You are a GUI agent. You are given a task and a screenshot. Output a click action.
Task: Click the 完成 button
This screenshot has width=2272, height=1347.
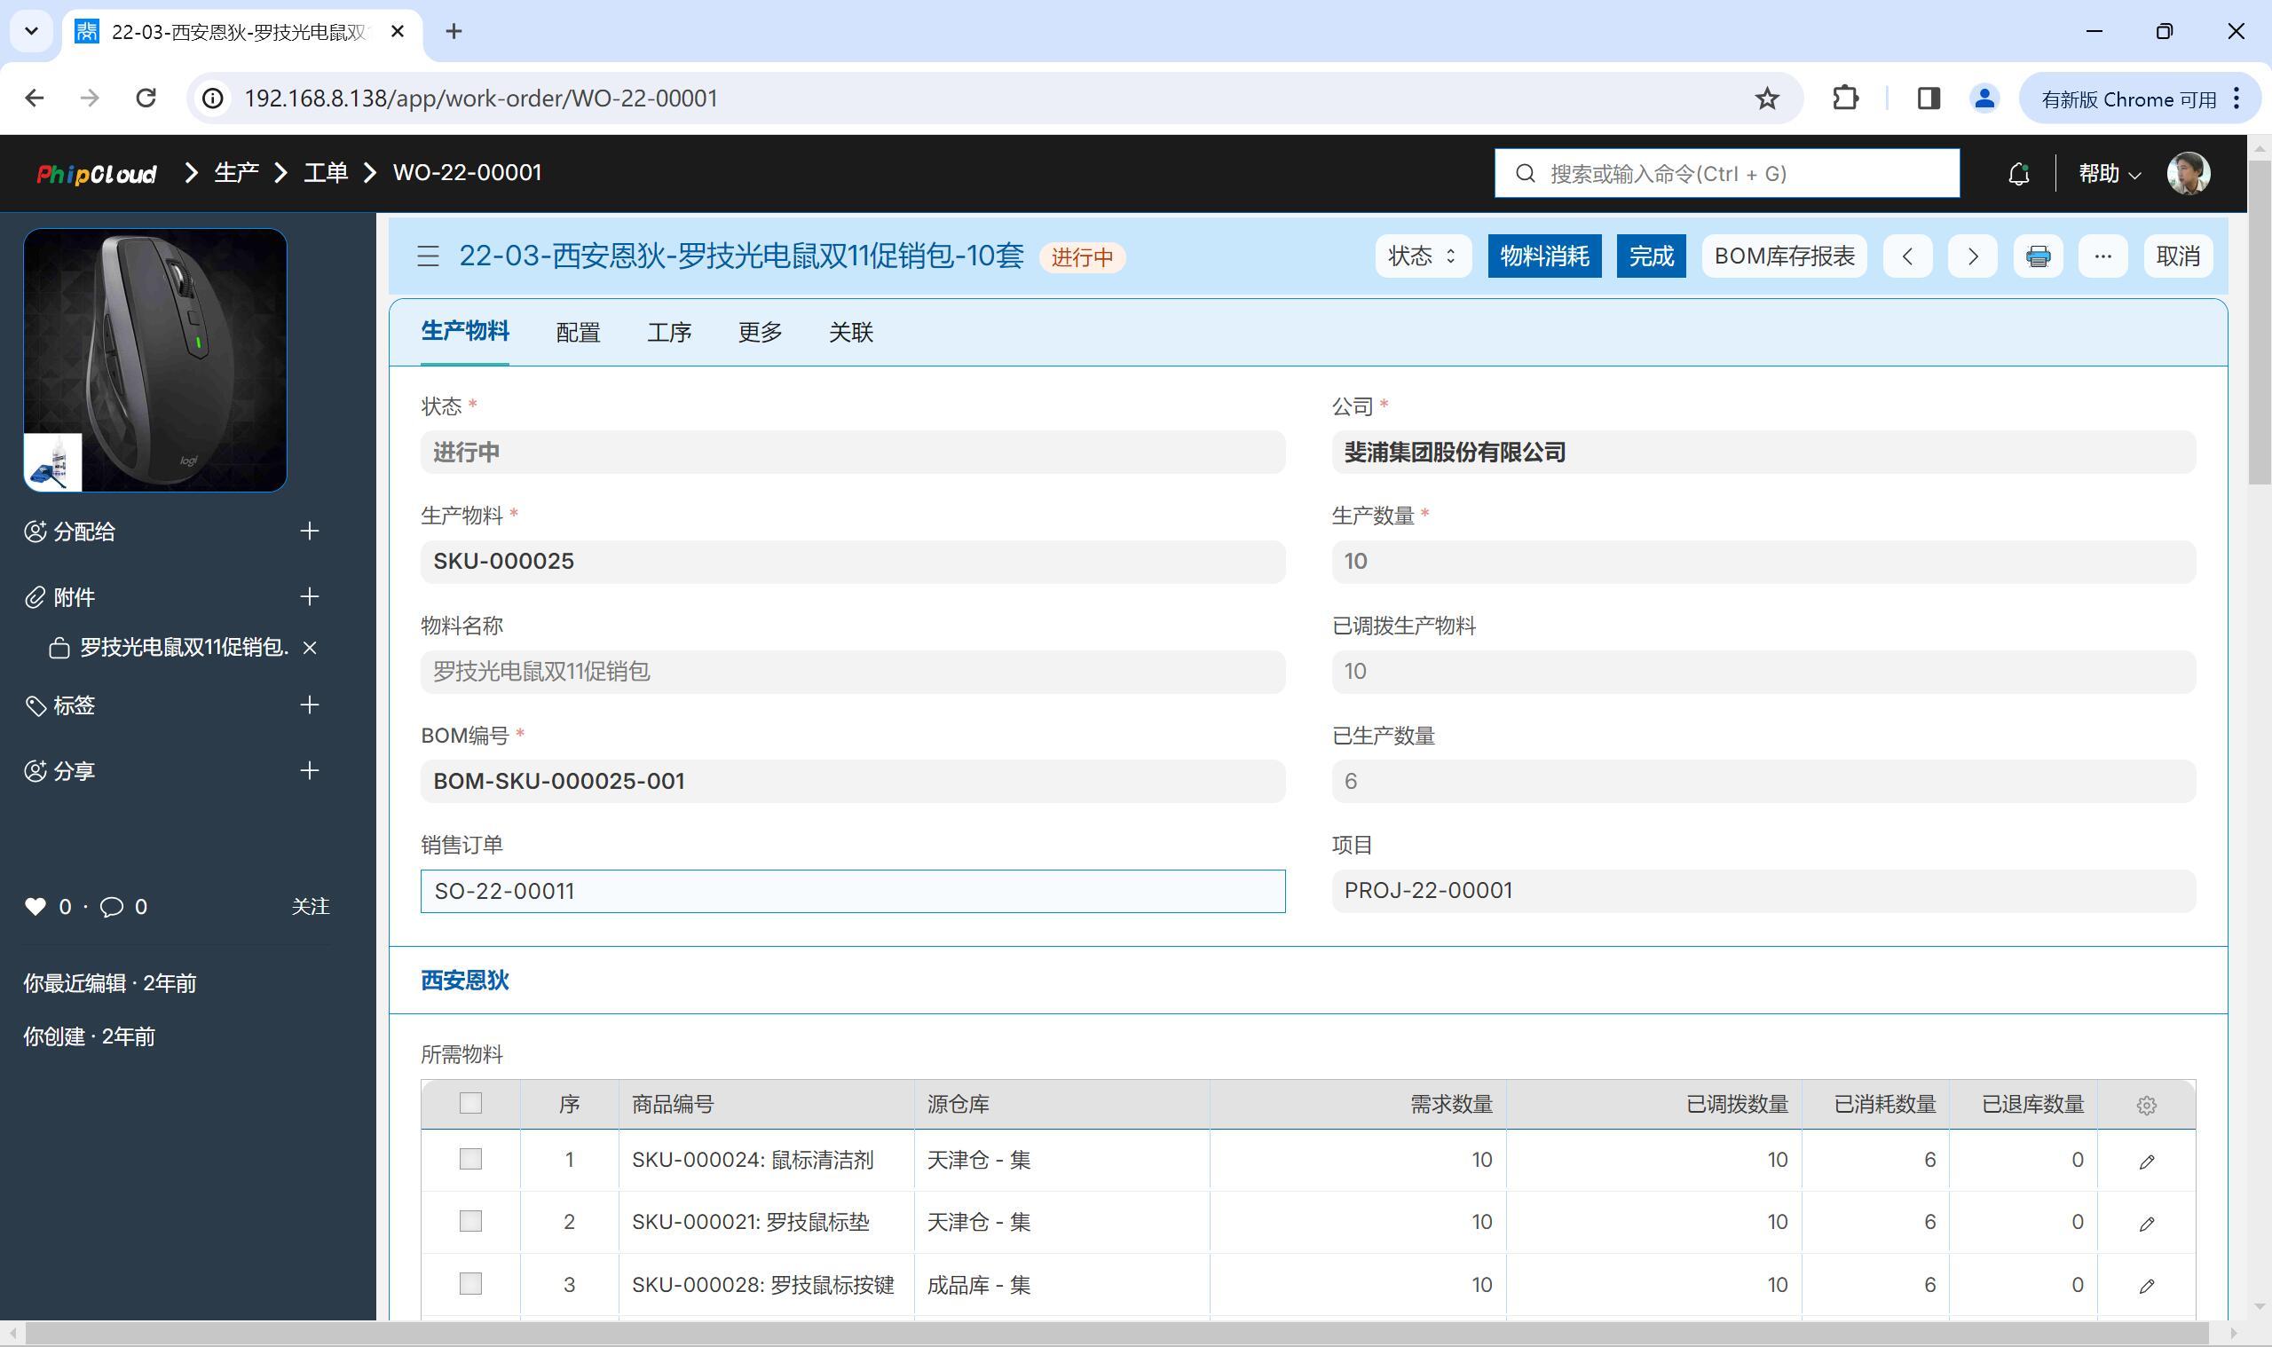pos(1650,256)
